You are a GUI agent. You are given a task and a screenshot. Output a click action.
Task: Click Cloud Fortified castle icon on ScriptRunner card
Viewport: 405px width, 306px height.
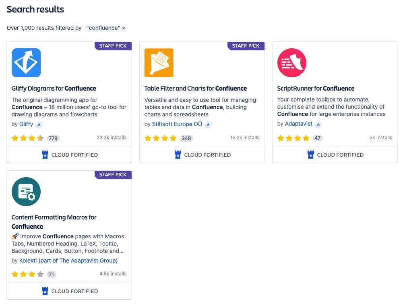(x=311, y=155)
